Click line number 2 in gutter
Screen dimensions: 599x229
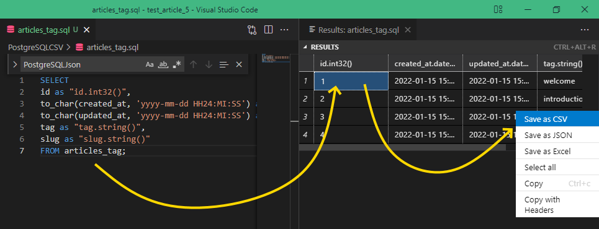[21, 92]
